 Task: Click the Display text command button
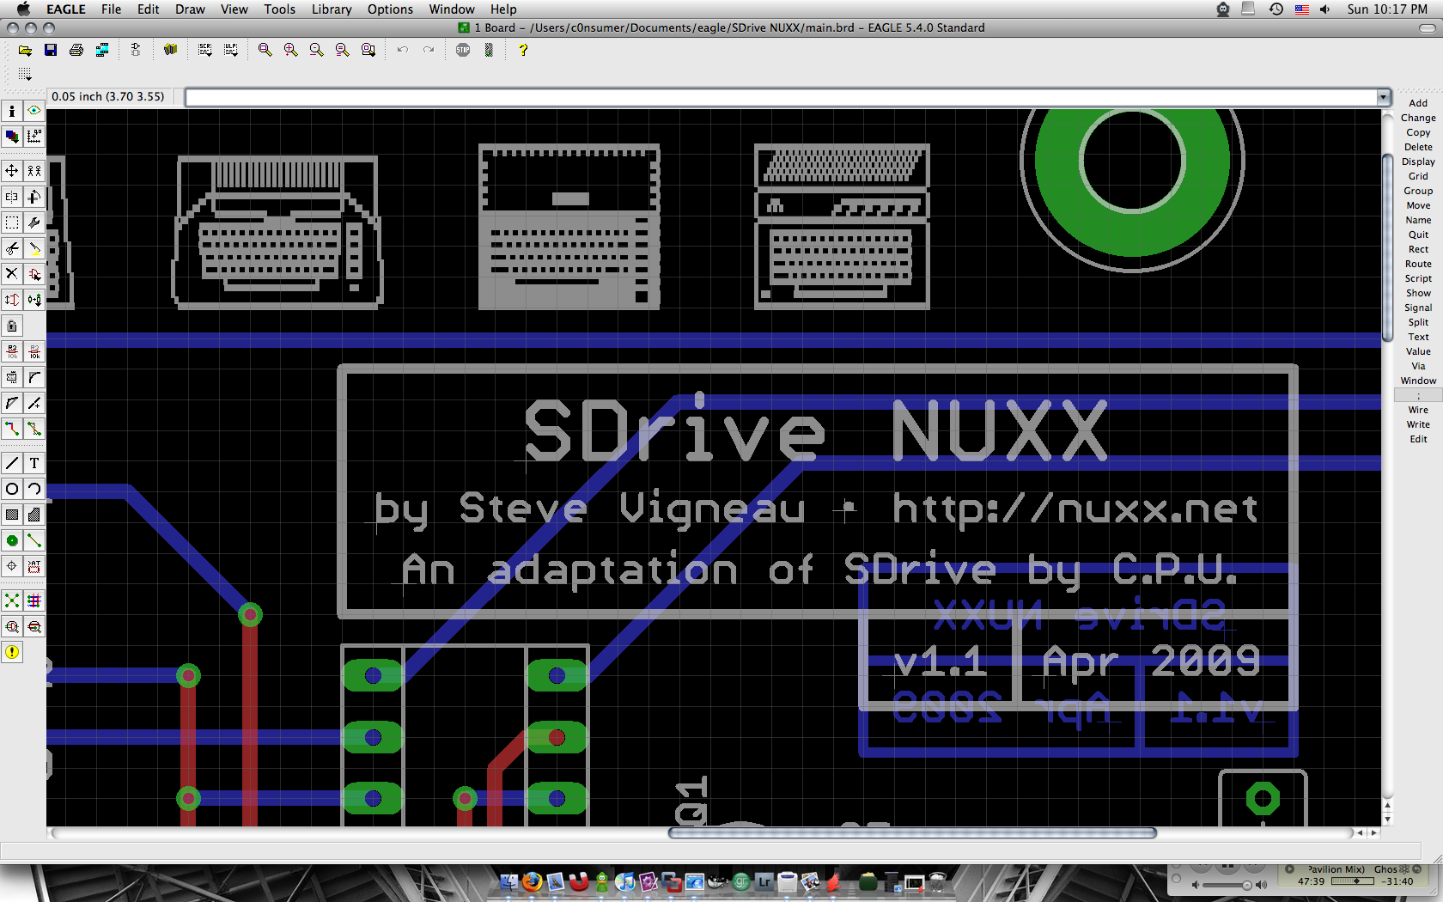[x=1418, y=162]
